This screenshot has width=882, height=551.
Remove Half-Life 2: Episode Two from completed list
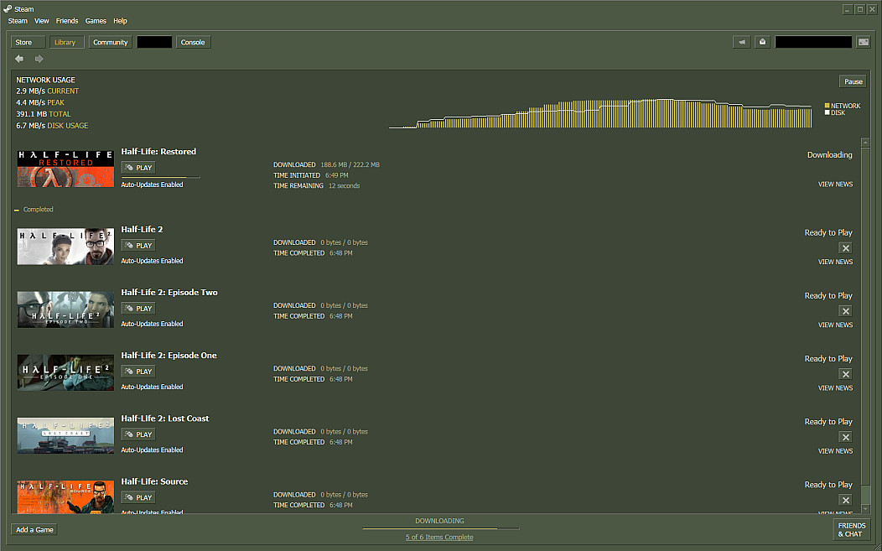click(x=845, y=310)
